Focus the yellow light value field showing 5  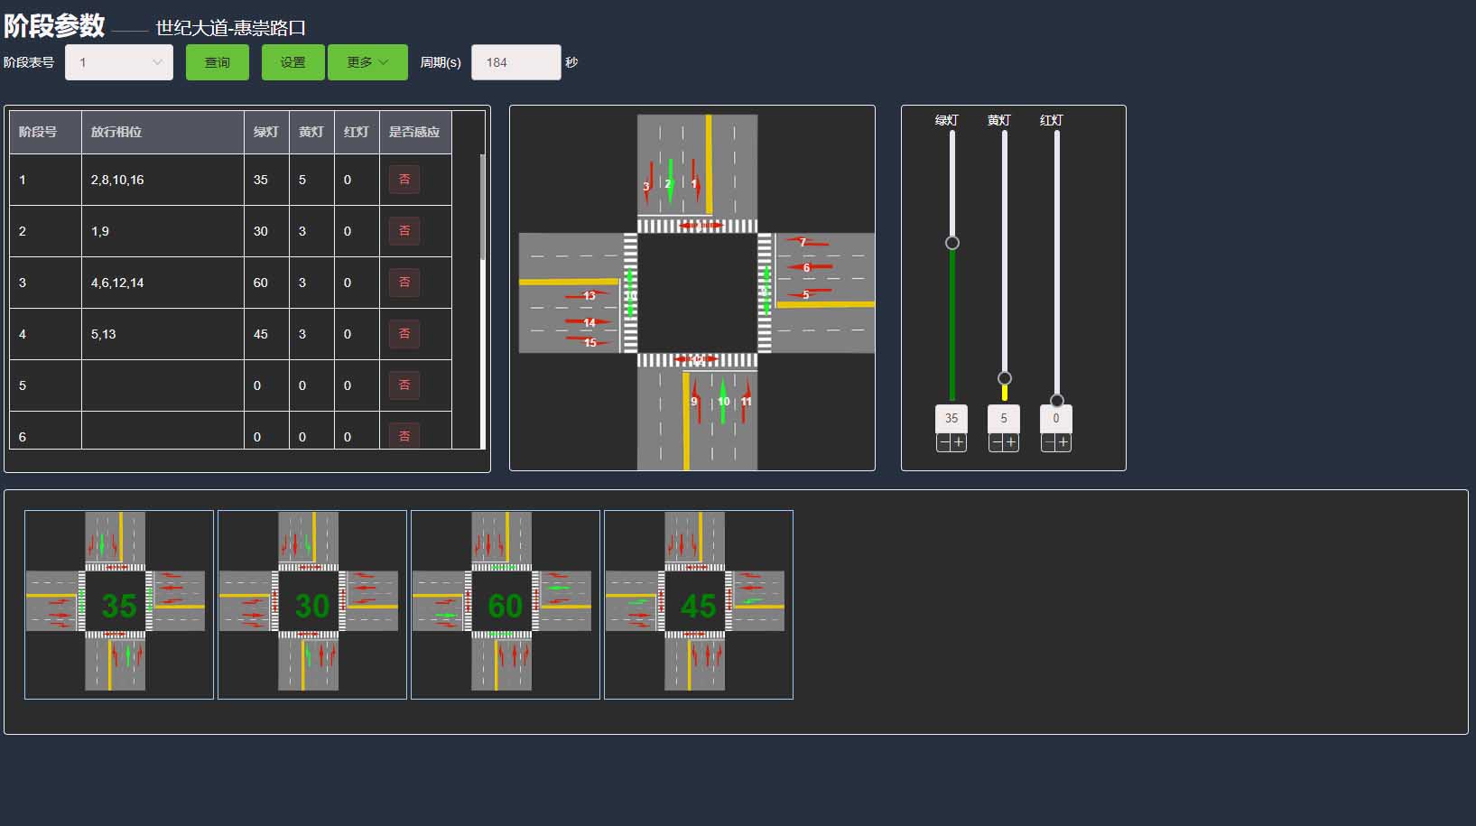click(x=1004, y=419)
